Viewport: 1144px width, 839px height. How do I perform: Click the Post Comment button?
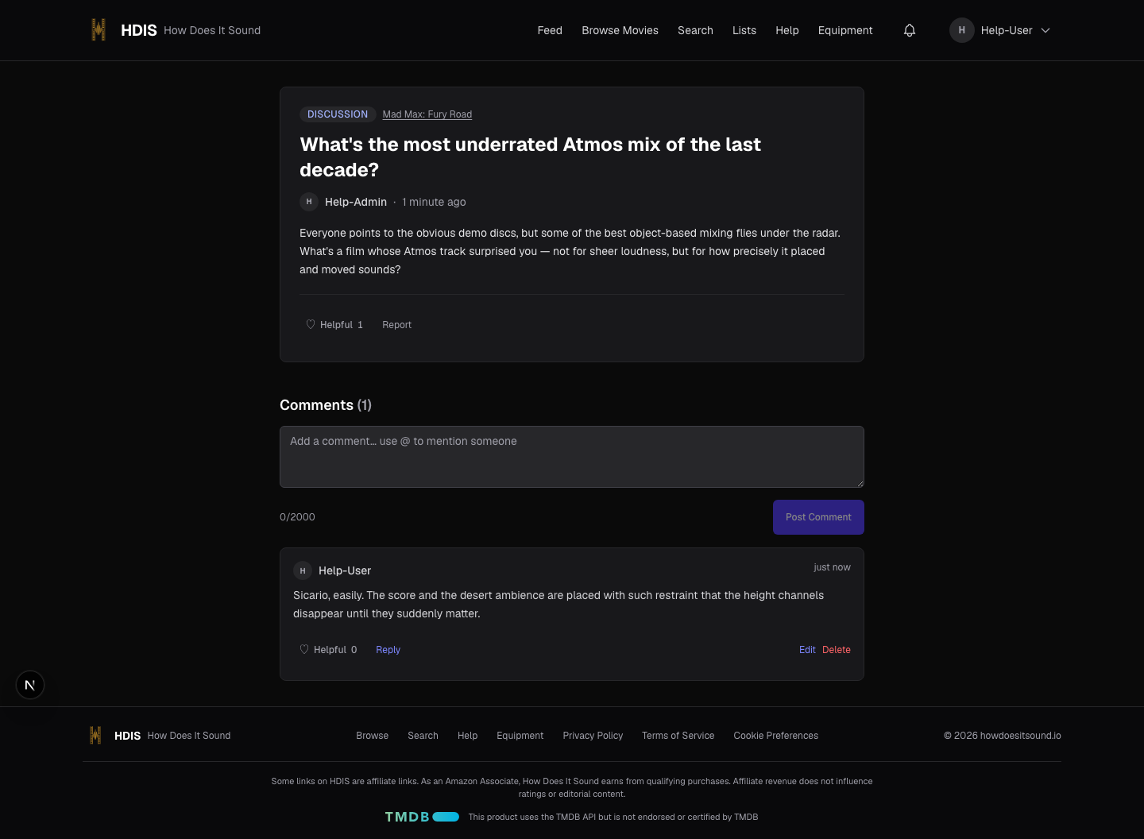click(818, 517)
